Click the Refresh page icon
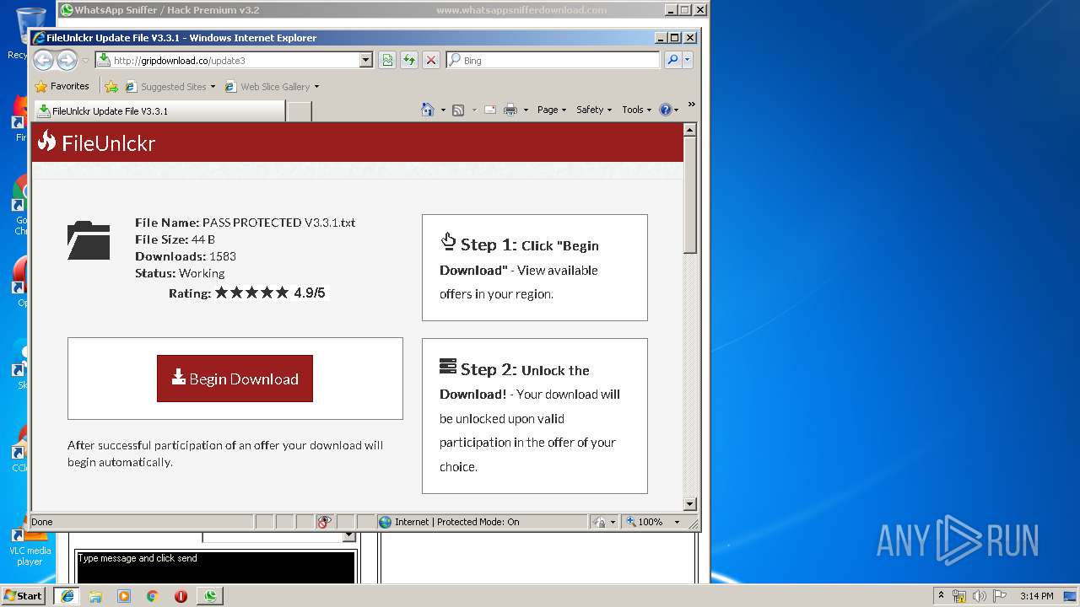This screenshot has width=1080, height=607. (409, 60)
